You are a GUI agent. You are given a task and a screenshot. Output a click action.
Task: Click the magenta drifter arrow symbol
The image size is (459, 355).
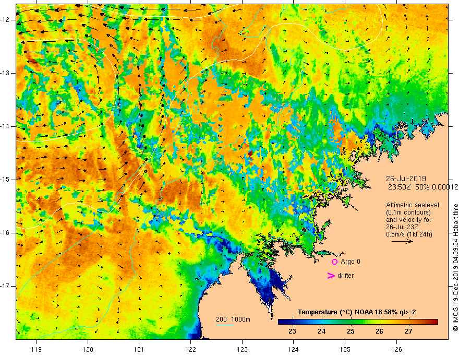coord(331,276)
